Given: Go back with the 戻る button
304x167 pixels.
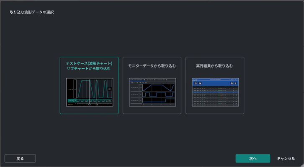Looking at the screenshot, I should (x=20, y=159).
